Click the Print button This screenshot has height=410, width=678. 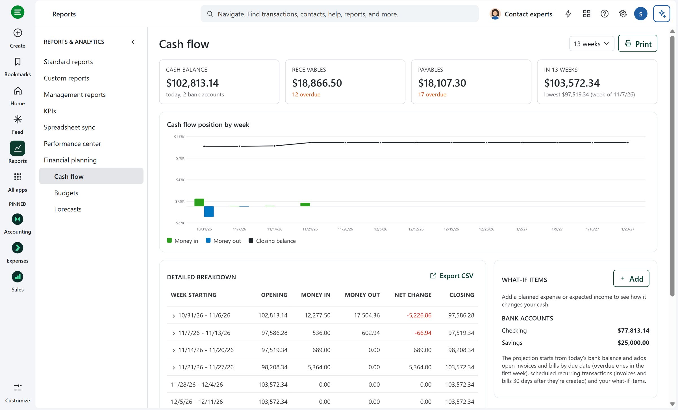[638, 44]
